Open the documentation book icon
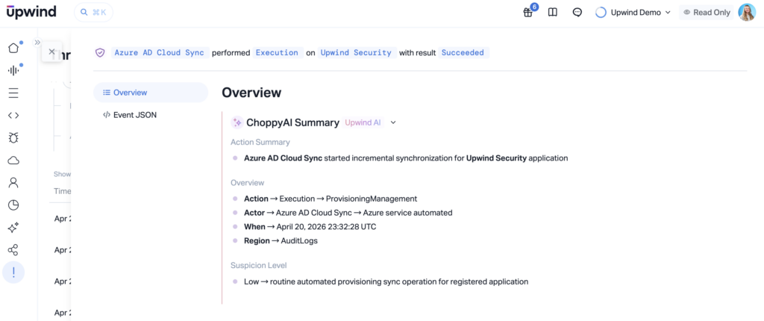Viewport: 764px width, 321px height. [553, 13]
